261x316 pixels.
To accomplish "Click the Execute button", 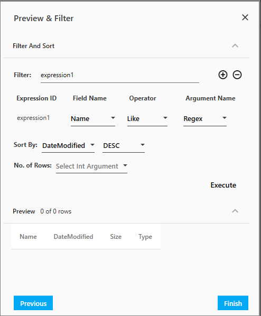I will 223,185.
